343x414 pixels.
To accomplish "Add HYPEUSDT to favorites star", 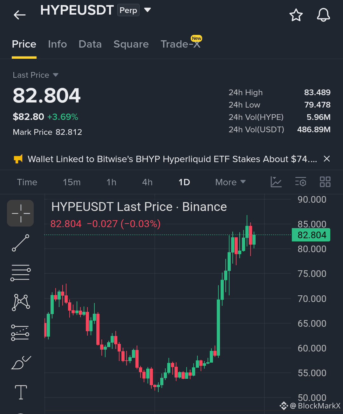I will pos(296,15).
